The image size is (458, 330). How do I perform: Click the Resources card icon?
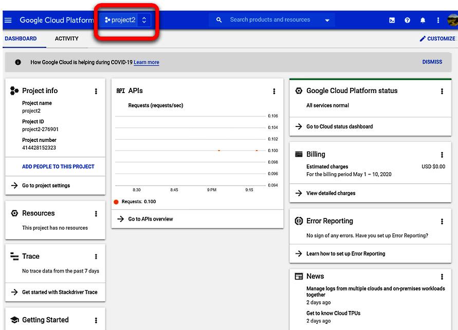click(x=14, y=213)
